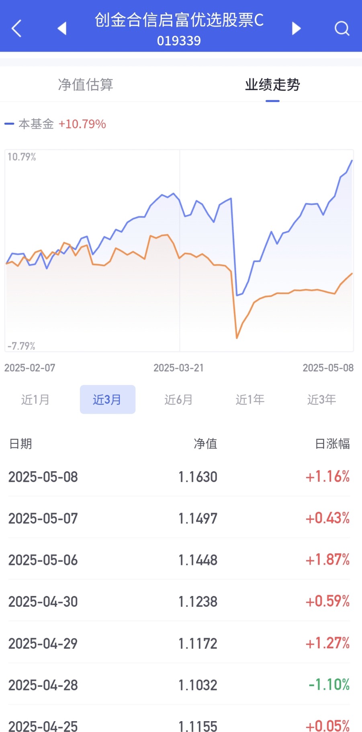362x732 pixels.
Task: Select the 近3年 time range
Action: tap(321, 400)
